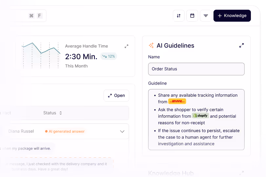Viewport: 266px width, 177px height.
Task: Click the Average Handle Time title
Action: tap(87, 46)
